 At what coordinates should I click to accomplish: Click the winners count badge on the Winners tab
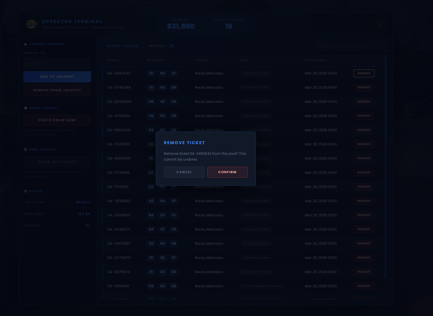pyautogui.click(x=172, y=46)
